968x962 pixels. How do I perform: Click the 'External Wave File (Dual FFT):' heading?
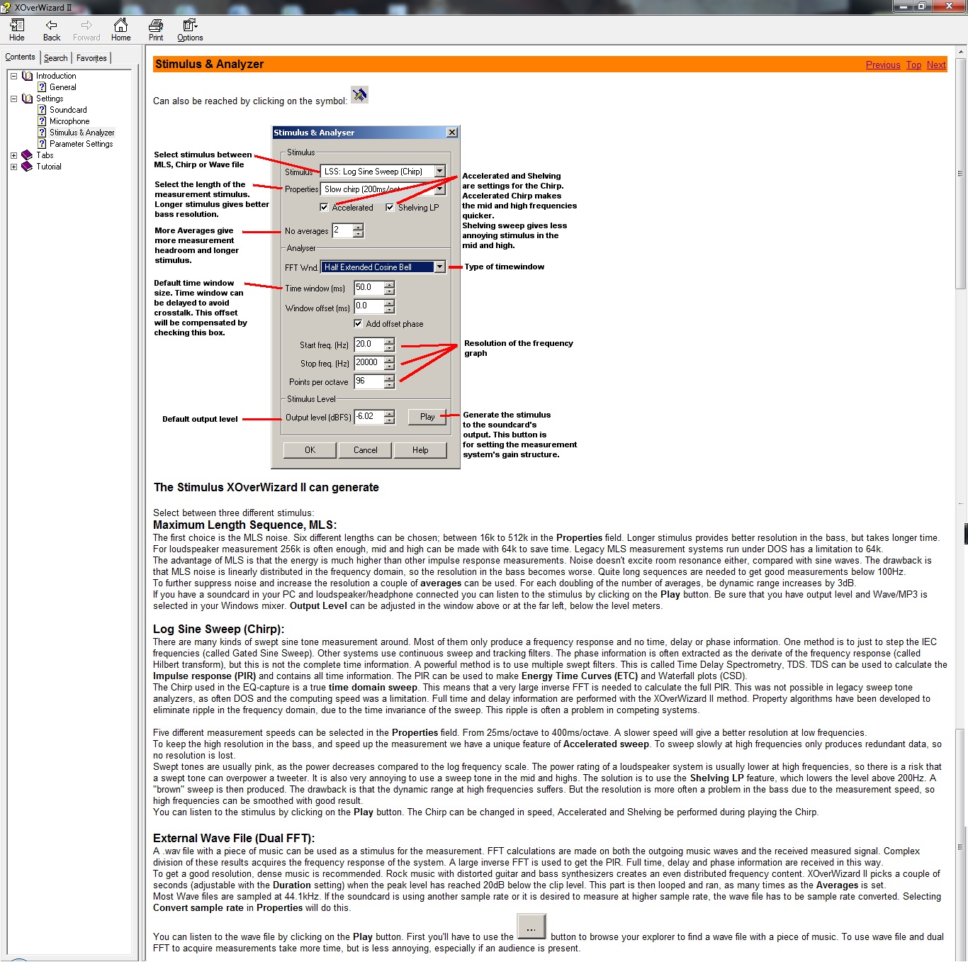tap(234, 838)
